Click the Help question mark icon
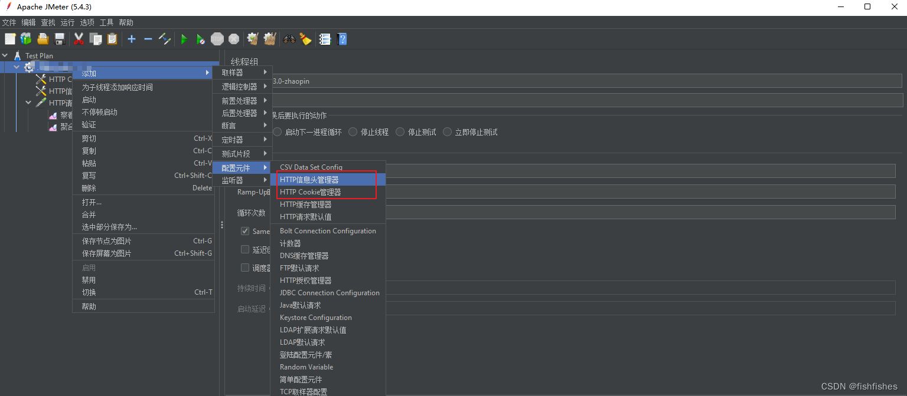Image resolution: width=907 pixels, height=396 pixels. point(342,39)
